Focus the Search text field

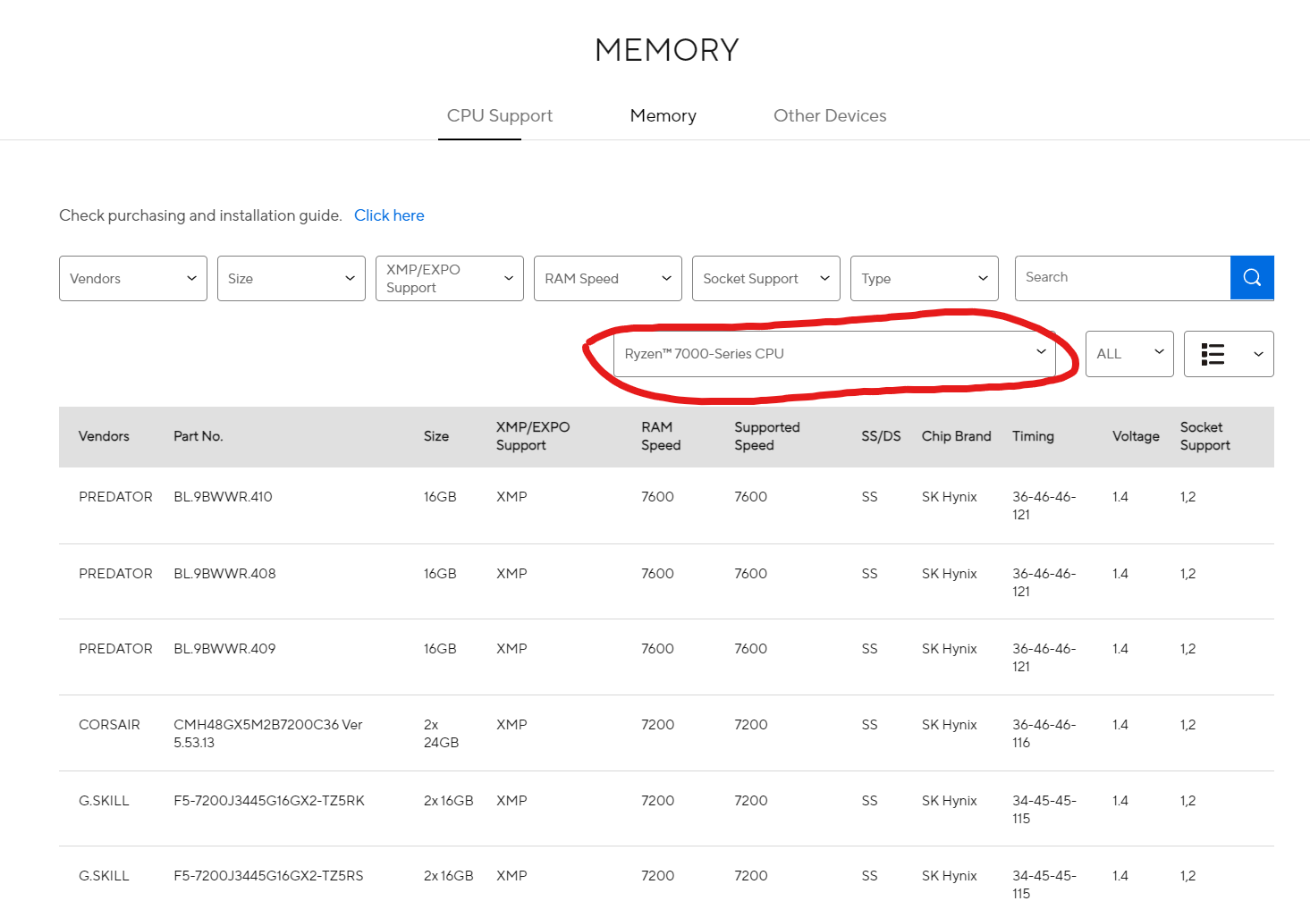[1122, 278]
